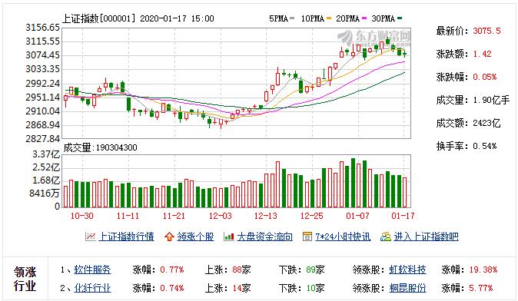Open the 7*24小时快讯 link
518x301 pixels.
pos(343,237)
